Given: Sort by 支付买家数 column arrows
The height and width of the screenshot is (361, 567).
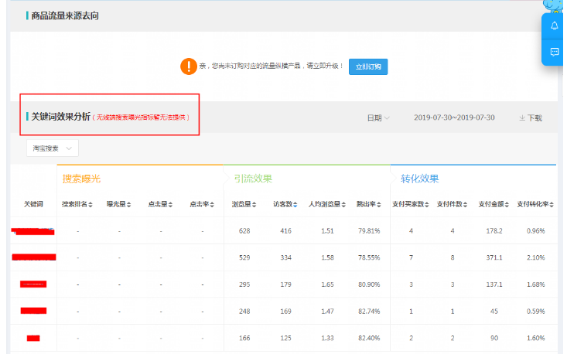Looking at the screenshot, I should click(x=426, y=205).
